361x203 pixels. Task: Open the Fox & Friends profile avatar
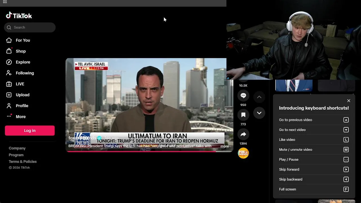[243, 153]
